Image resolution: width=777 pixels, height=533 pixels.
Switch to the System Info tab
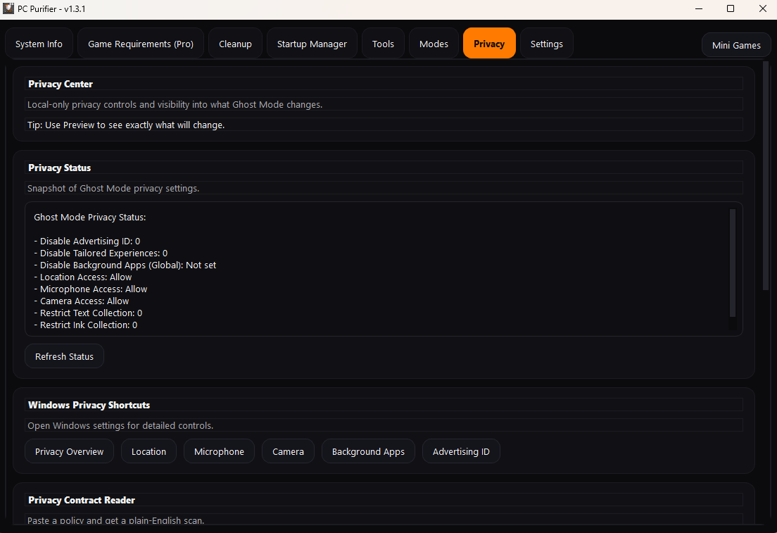39,43
